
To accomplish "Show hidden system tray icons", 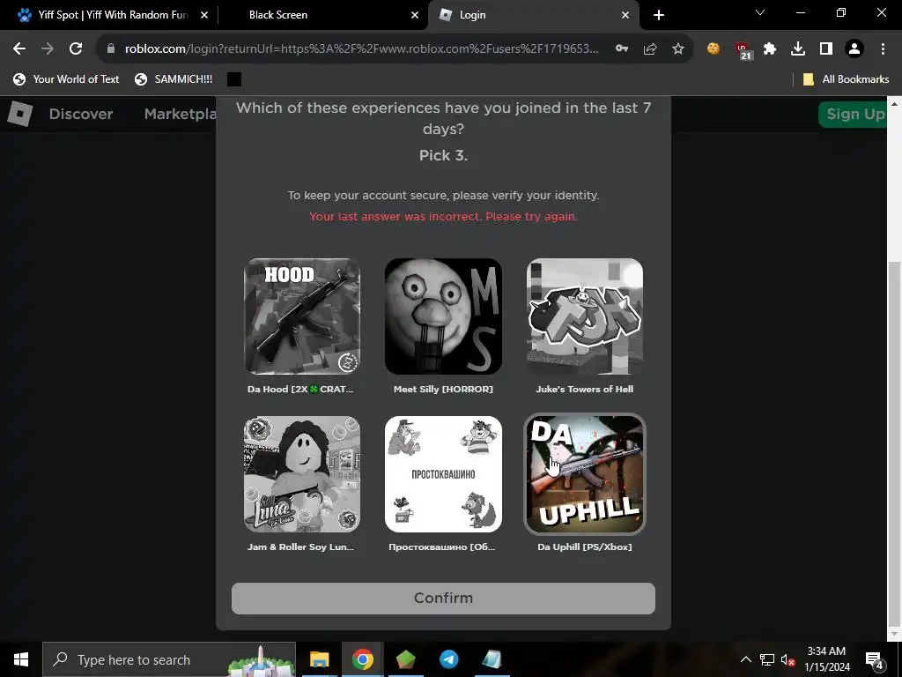I will pyautogui.click(x=745, y=659).
